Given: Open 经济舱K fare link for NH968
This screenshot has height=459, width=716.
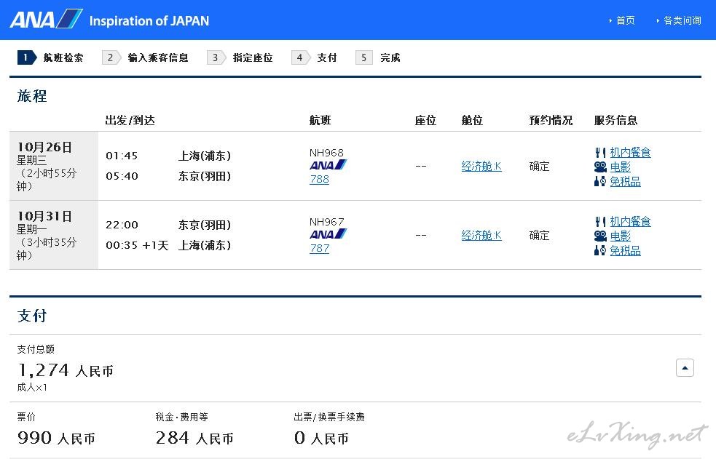Looking at the screenshot, I should coord(481,167).
